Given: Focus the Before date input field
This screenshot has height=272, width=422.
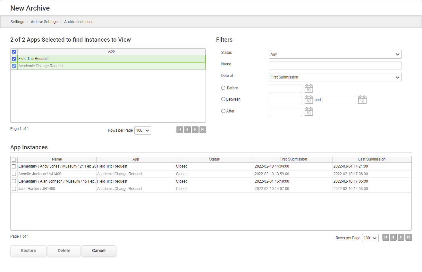Looking at the screenshot, I should pos(285,89).
